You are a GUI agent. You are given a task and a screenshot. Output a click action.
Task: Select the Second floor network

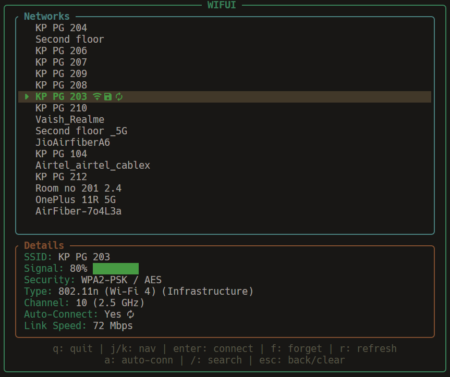tap(69, 40)
